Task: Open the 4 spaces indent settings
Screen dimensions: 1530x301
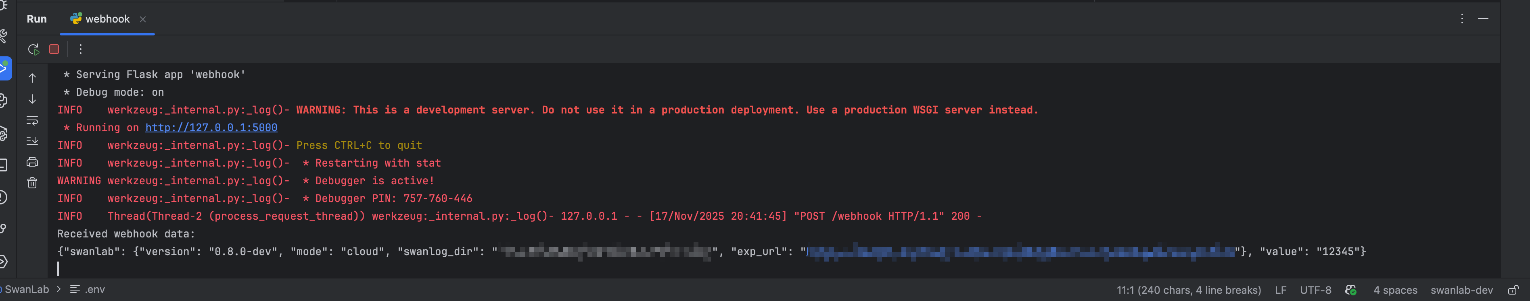Action: click(1394, 290)
